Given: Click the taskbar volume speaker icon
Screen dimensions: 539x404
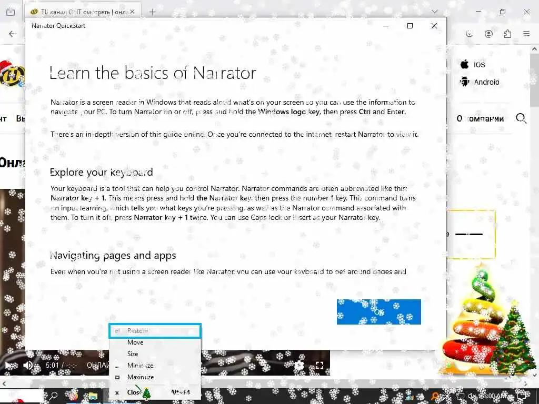Looking at the screenshot, I should tap(473, 397).
